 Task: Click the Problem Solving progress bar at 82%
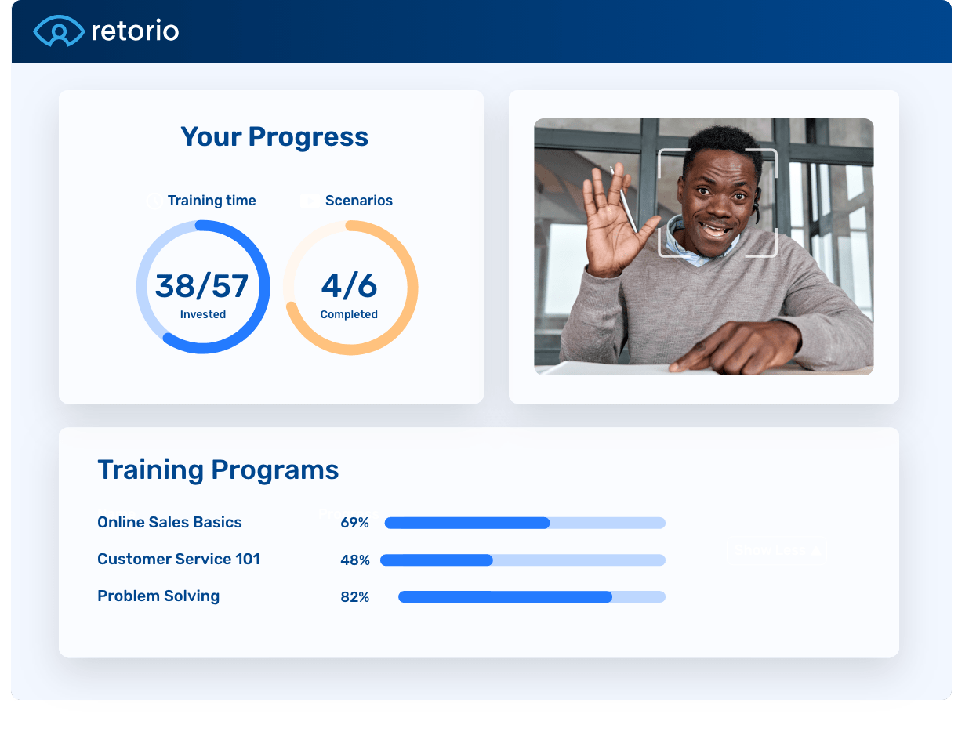tap(531, 596)
